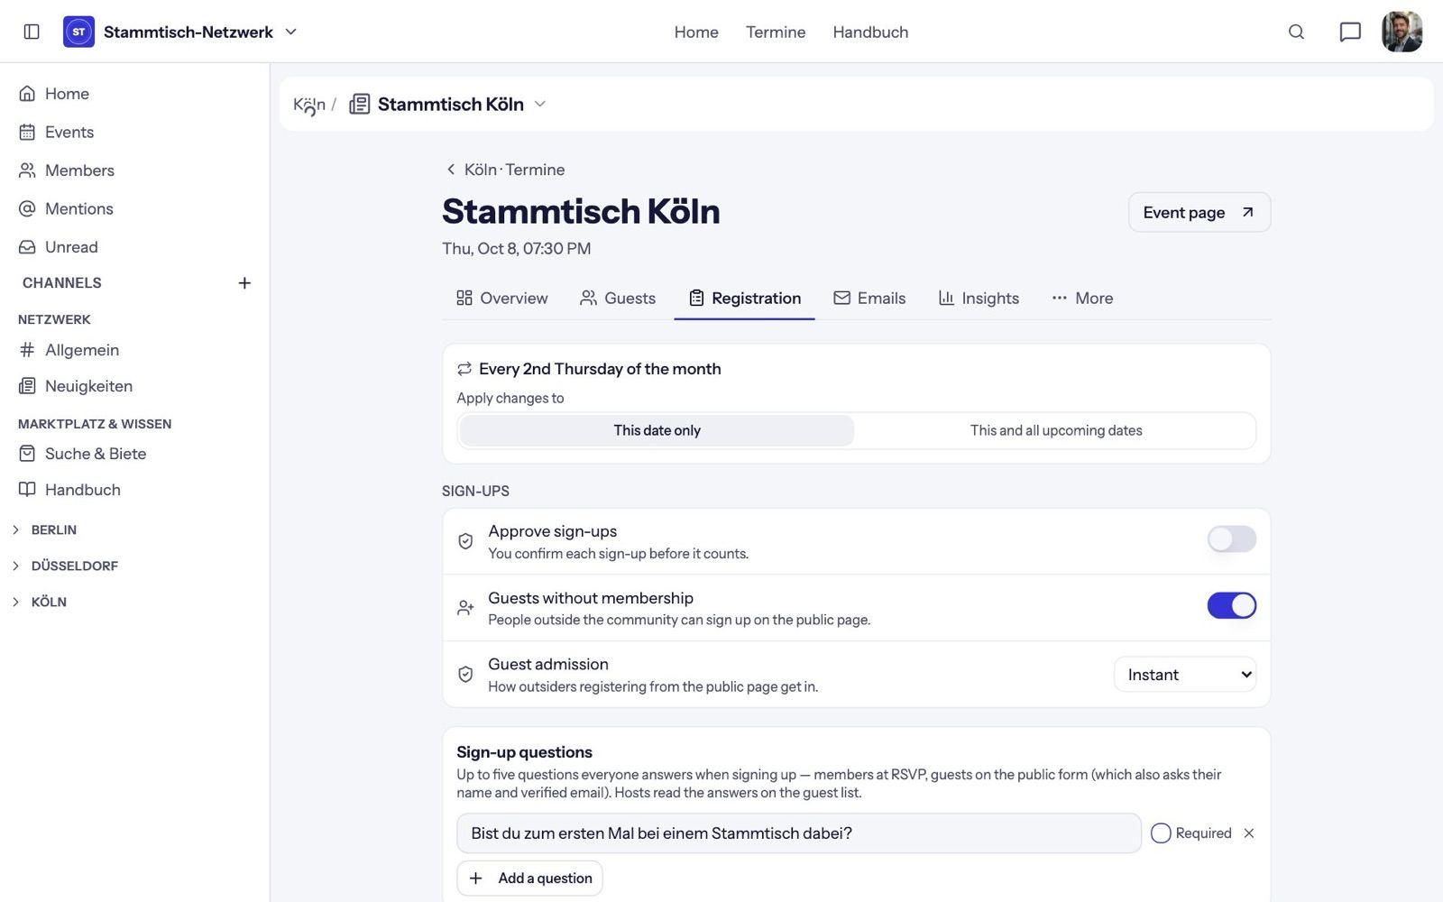Expand the BERLIN section

pyautogui.click(x=45, y=529)
